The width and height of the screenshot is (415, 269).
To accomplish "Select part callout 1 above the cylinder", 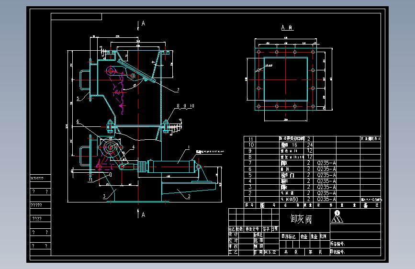I will (189, 147).
